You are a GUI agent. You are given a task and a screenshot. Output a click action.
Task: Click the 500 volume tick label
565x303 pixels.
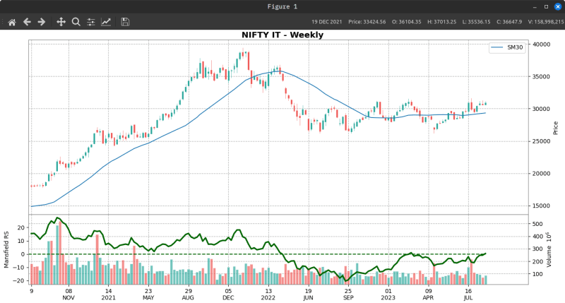point(537,224)
